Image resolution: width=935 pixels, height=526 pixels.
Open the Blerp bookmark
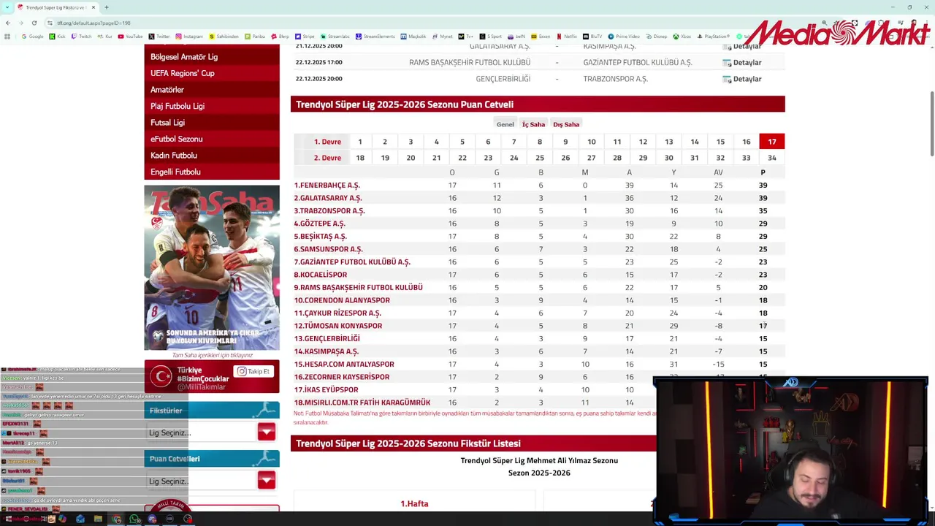[x=280, y=36]
